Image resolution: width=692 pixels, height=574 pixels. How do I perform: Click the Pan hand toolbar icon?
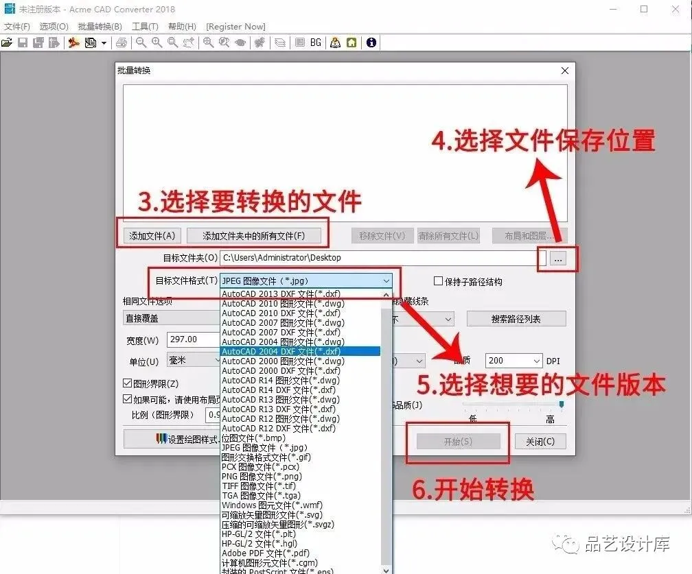click(x=188, y=43)
